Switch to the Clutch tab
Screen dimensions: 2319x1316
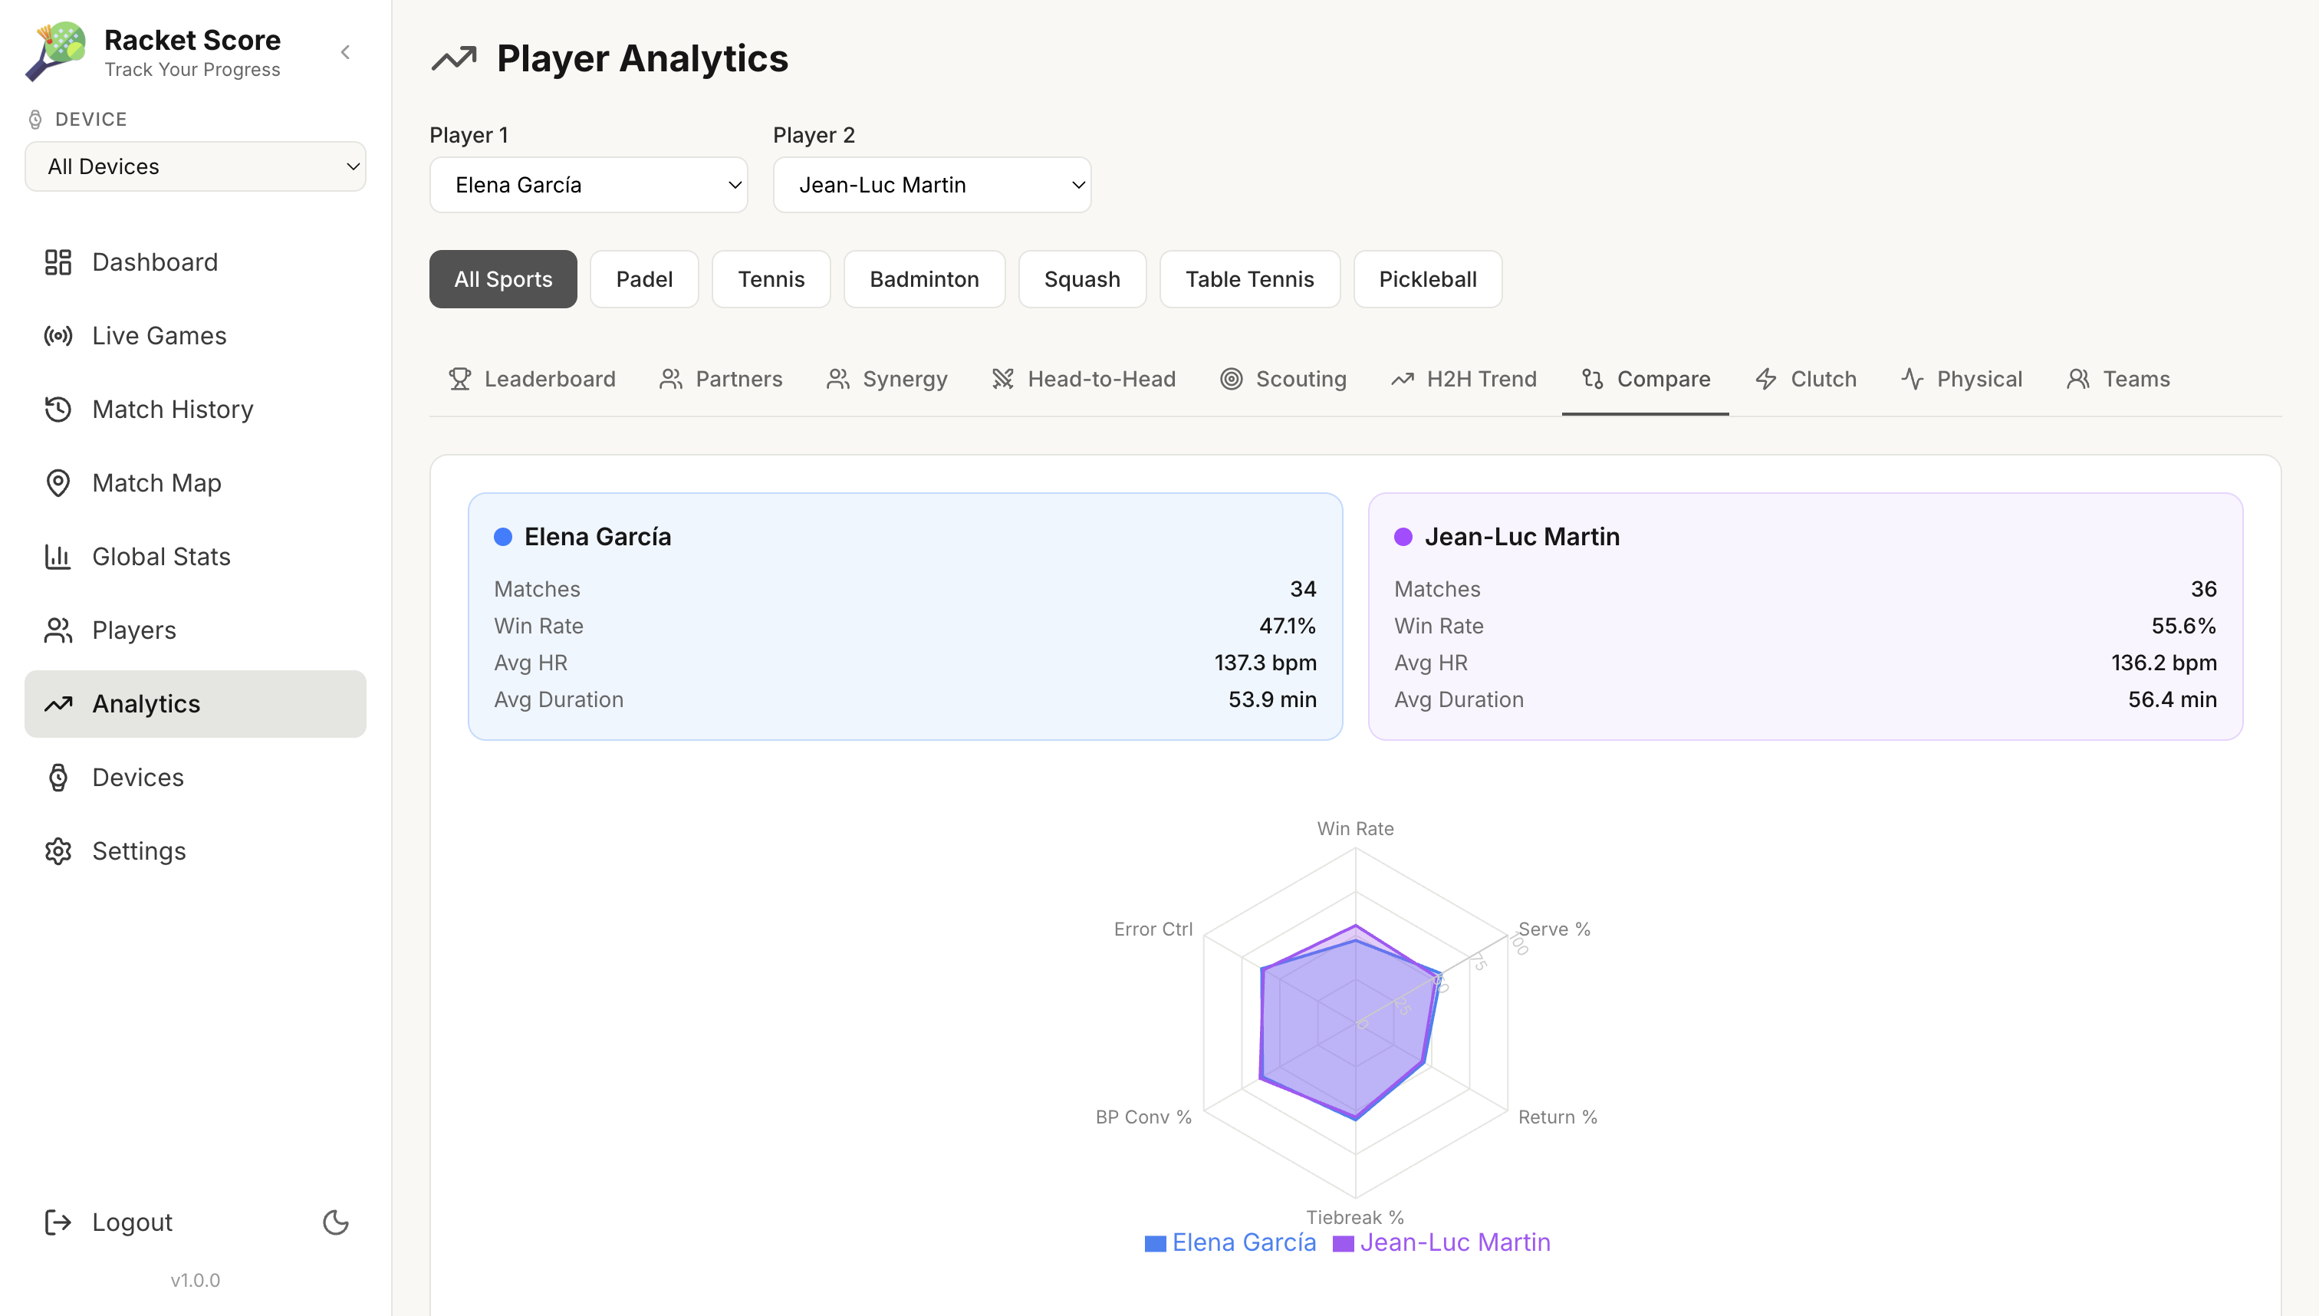1804,379
